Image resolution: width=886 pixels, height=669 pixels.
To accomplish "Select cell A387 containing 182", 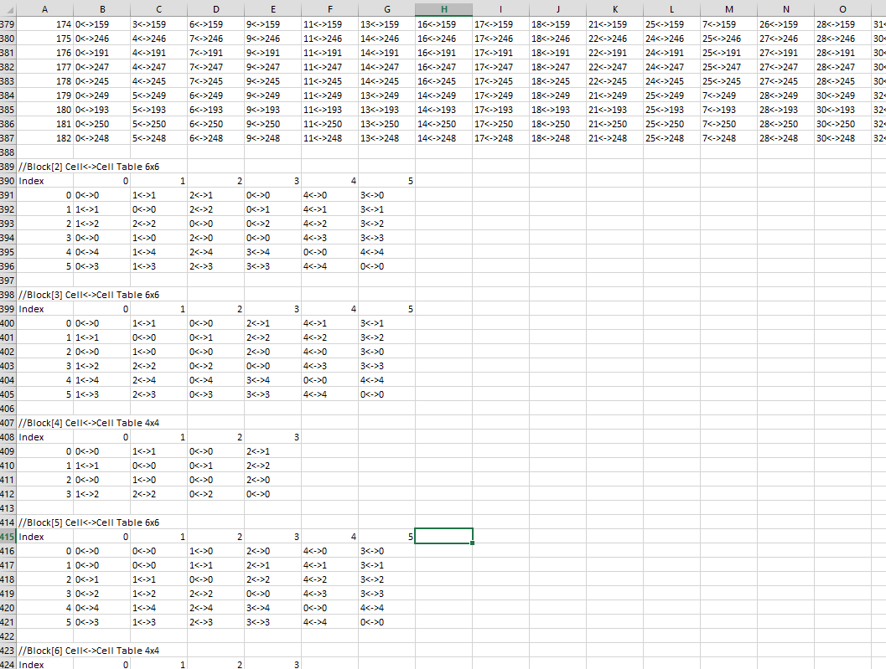I will click(x=45, y=138).
